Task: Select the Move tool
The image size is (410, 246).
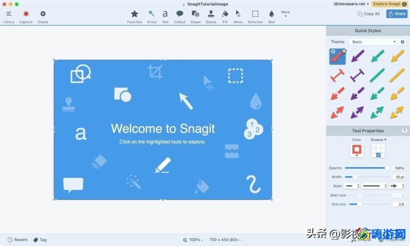Action: (x=238, y=17)
